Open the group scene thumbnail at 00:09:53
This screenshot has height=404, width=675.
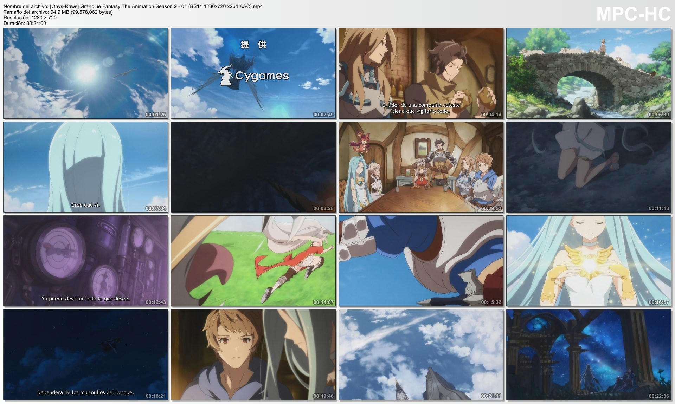click(x=421, y=167)
